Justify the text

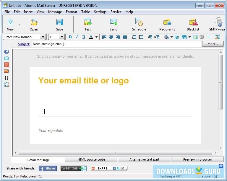coord(125,37)
